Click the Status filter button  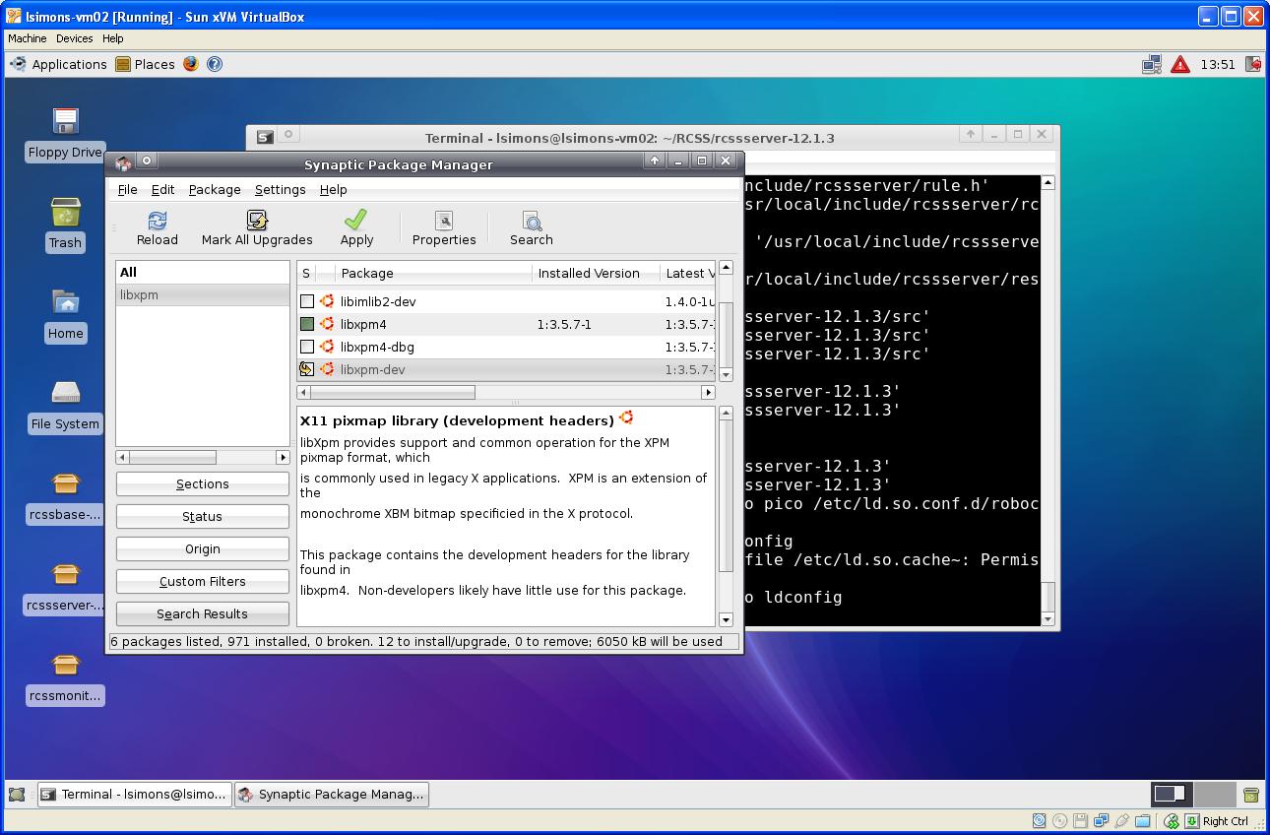click(203, 516)
